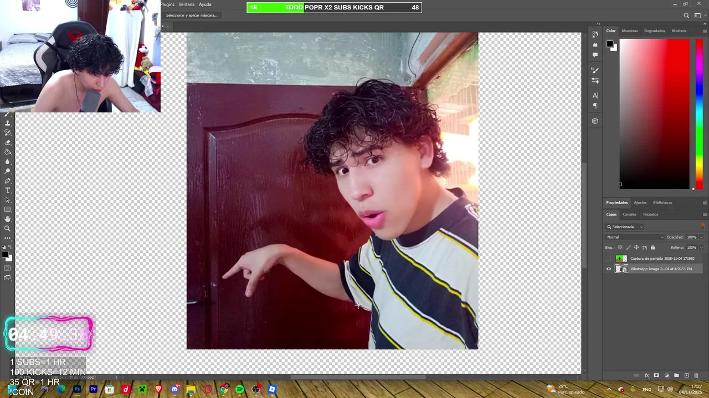
Task: Toggle the layer filter red switch
Action: pyautogui.click(x=703, y=227)
